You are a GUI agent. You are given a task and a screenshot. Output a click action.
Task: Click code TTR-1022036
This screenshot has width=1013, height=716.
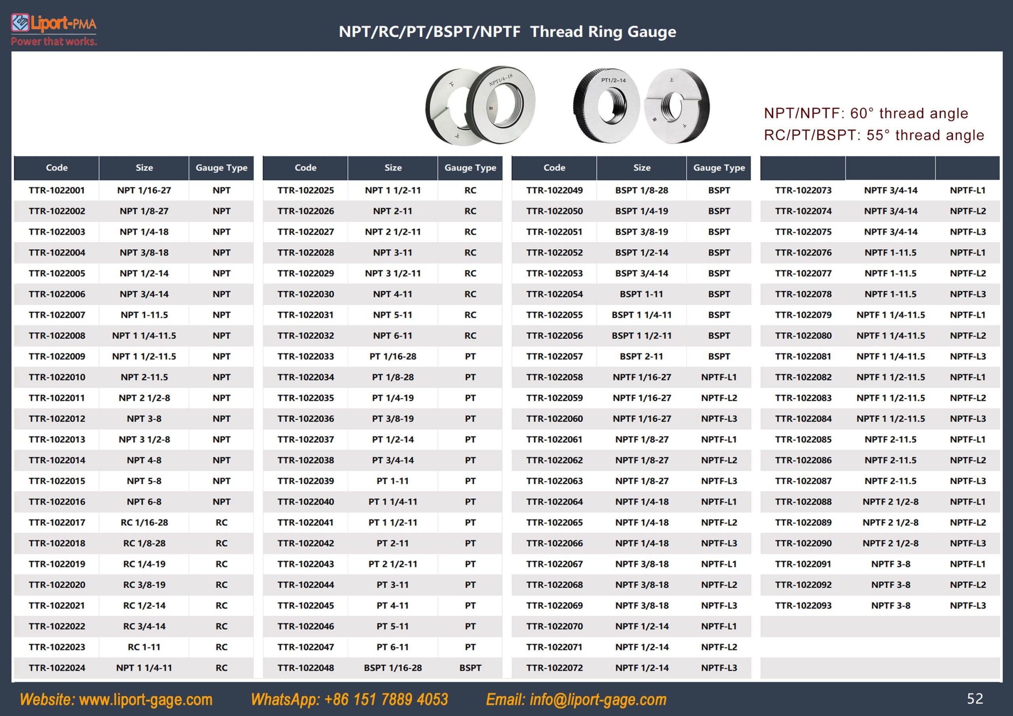click(x=306, y=418)
